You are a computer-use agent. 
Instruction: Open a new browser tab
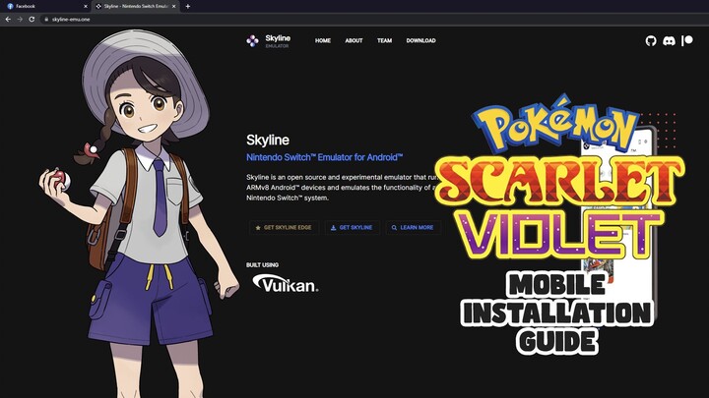[x=188, y=6]
